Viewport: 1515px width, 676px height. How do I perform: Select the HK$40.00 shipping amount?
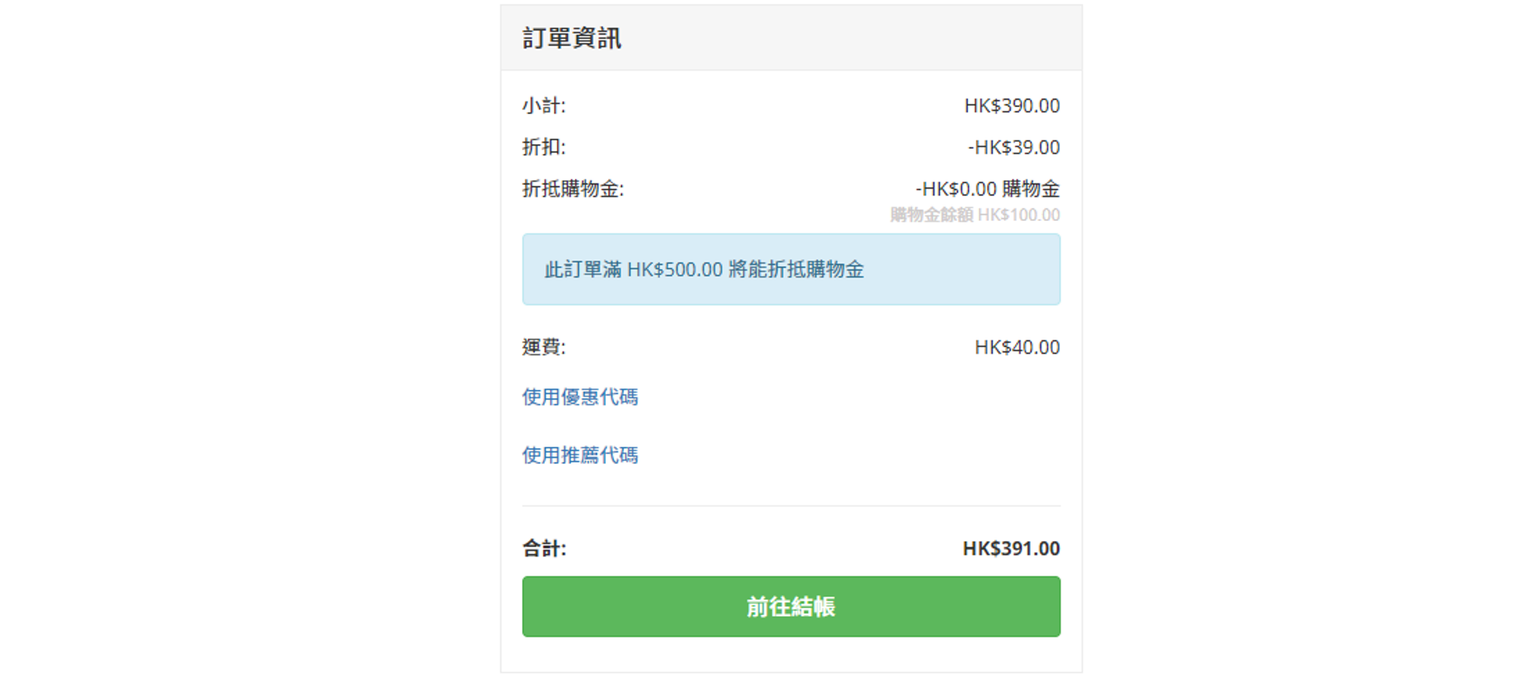[x=1017, y=347]
